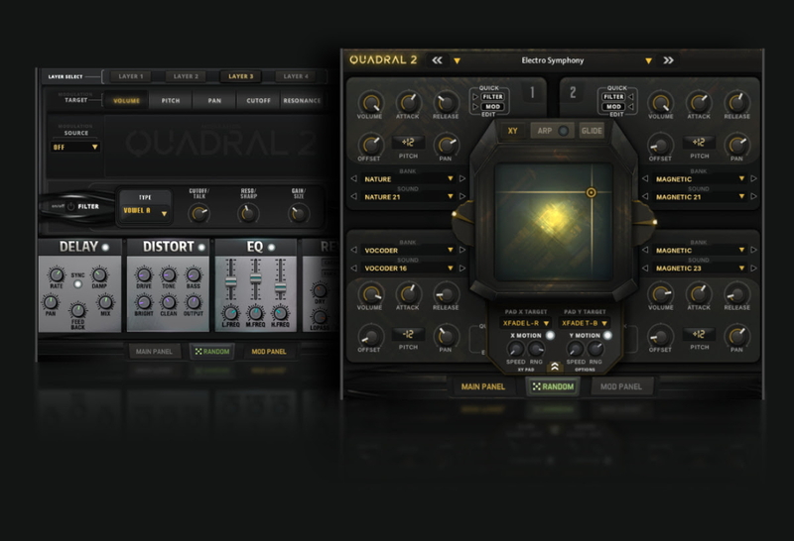Select LAYER 1 tab in mod window
794x541 pixels.
point(131,76)
